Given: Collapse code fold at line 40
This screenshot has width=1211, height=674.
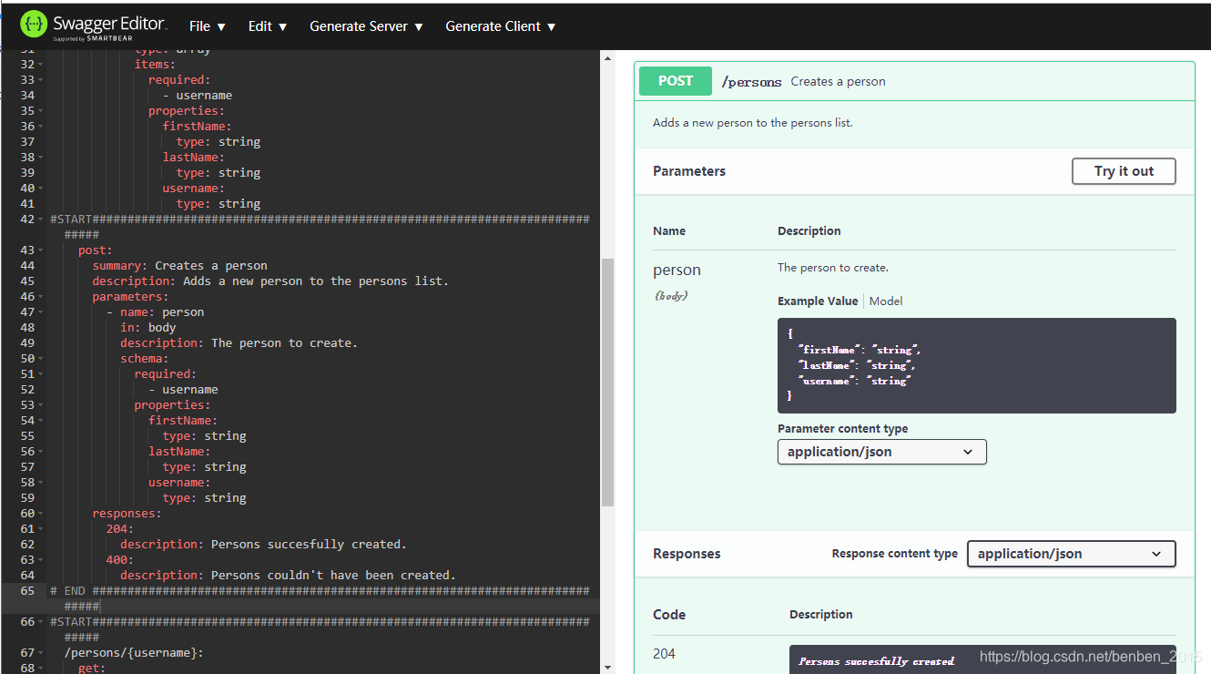Looking at the screenshot, I should click(x=41, y=188).
